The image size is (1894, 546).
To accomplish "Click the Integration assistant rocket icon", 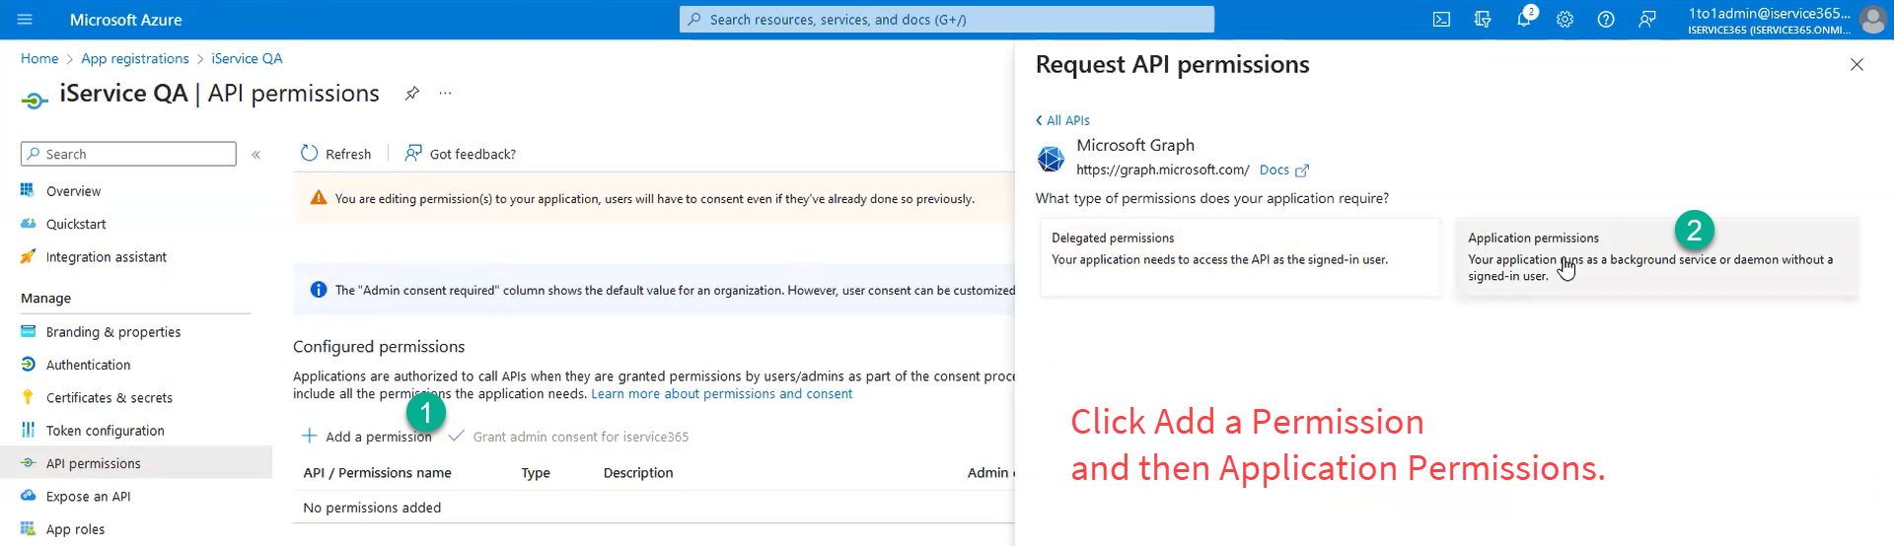I will pyautogui.click(x=28, y=256).
